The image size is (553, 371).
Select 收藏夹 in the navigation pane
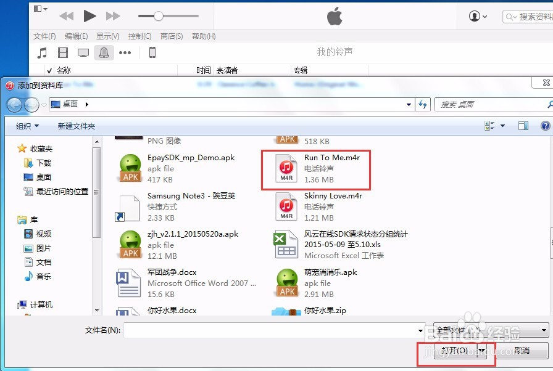coord(35,149)
